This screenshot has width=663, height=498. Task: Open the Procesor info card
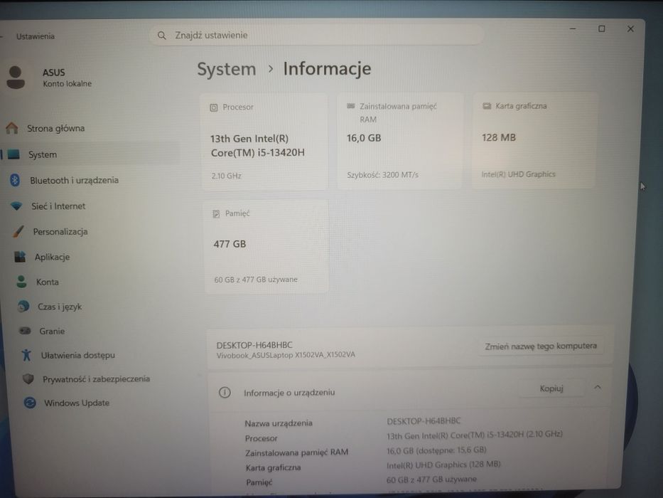pos(264,142)
